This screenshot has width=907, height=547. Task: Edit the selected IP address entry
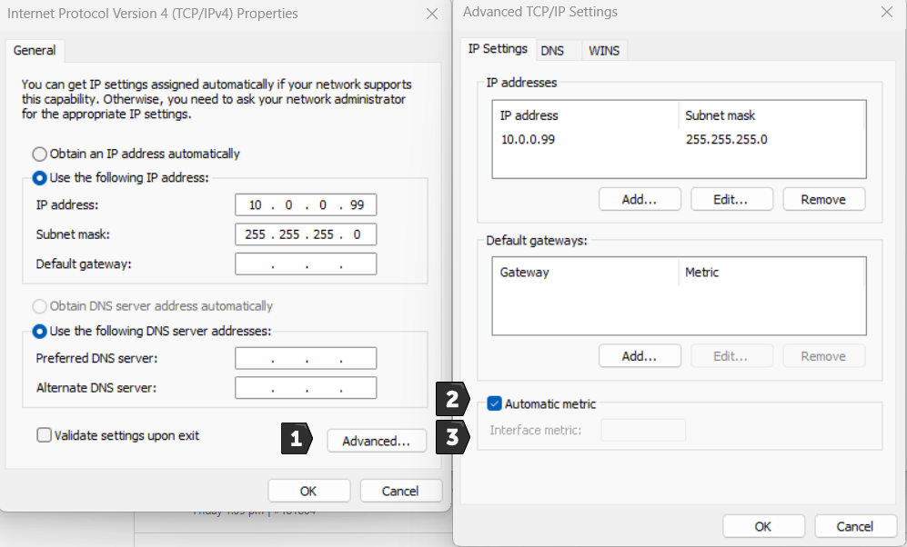pyautogui.click(x=731, y=199)
